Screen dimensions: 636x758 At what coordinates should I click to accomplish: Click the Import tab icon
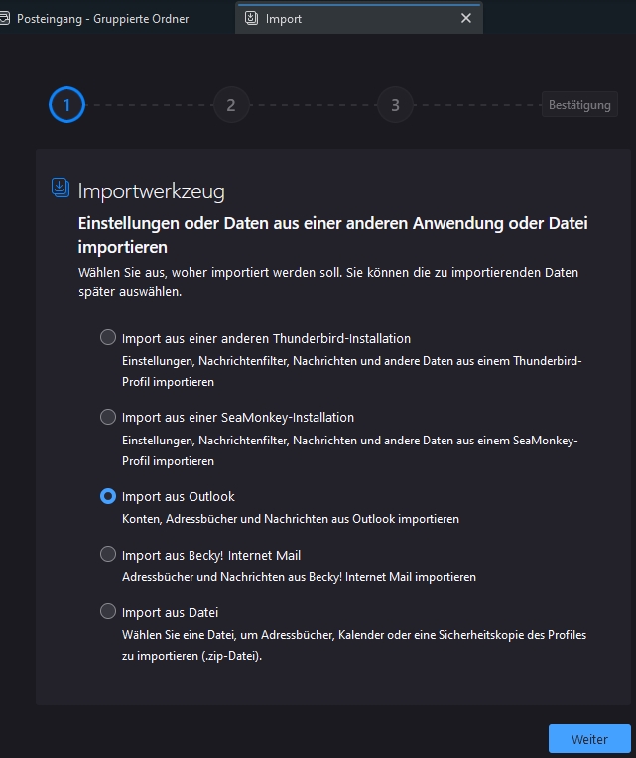(x=251, y=19)
